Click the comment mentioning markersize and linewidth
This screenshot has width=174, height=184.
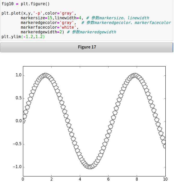(x=118, y=18)
